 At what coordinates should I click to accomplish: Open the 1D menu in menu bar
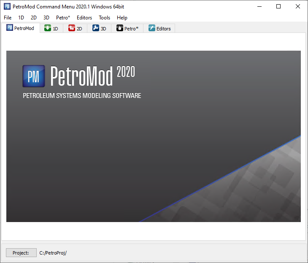(x=21, y=18)
